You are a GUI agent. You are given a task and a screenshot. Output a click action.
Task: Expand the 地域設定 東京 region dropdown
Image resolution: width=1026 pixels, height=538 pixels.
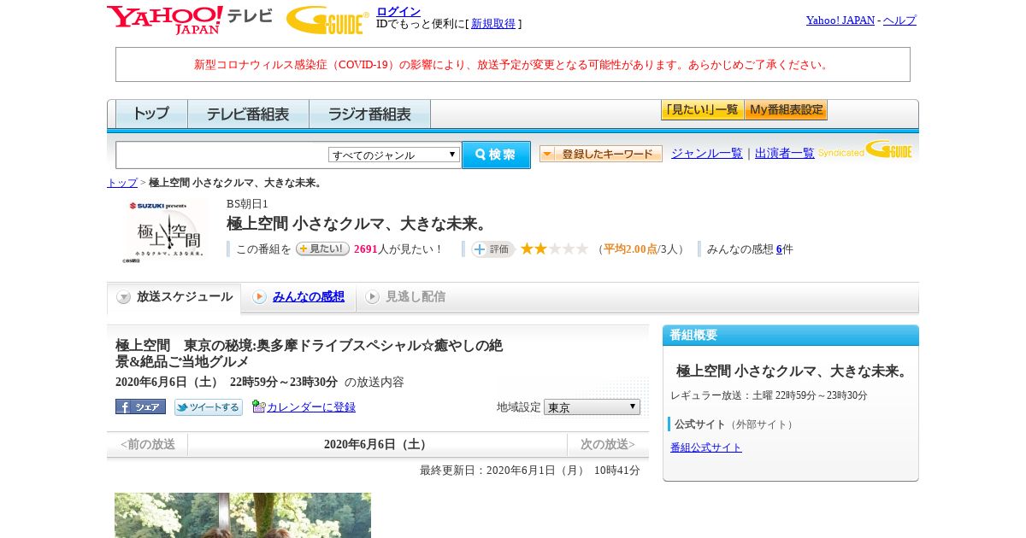pyautogui.click(x=592, y=407)
